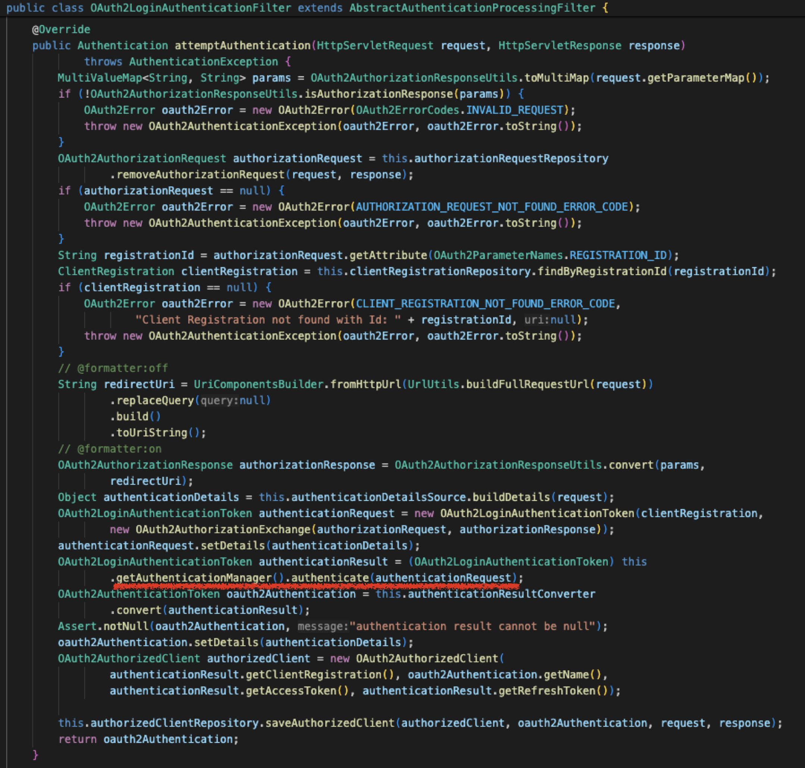Click the OAuth2ParameterNames class reference
The height and width of the screenshot is (768, 805).
point(498,255)
